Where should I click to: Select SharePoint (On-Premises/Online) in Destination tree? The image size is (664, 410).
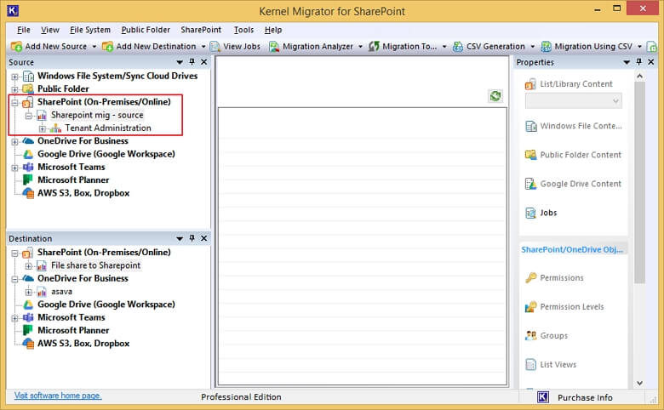(104, 252)
